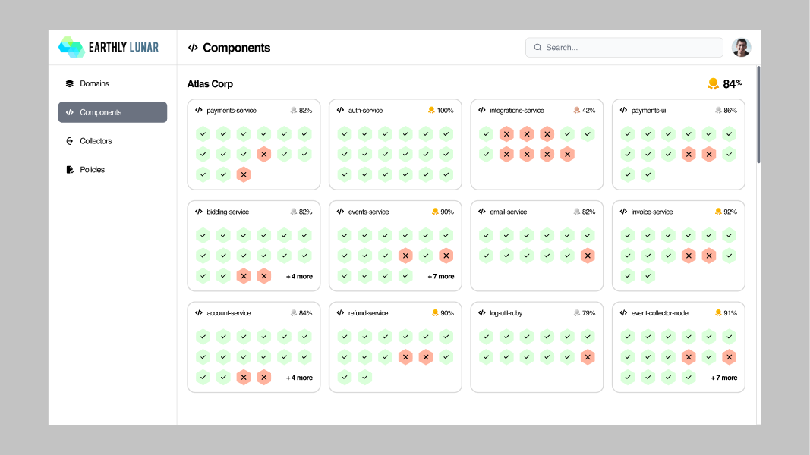Click the failed red hexagon on email-service
This screenshot has width=810, height=455.
point(588,256)
